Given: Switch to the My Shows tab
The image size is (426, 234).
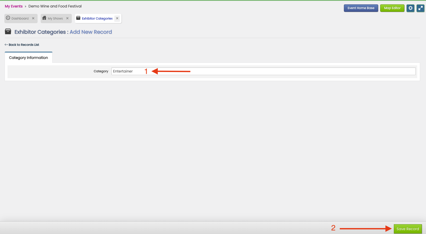Looking at the screenshot, I should tap(56, 19).
